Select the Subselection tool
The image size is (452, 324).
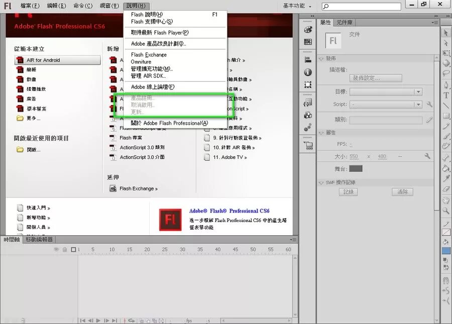(x=446, y=43)
